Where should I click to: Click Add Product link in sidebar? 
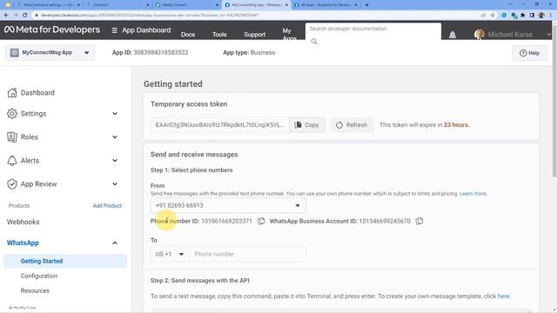(107, 206)
